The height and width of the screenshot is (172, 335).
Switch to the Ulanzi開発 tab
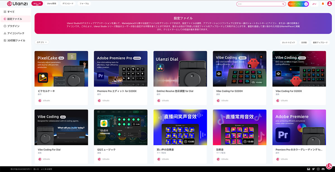[x=52, y=4]
